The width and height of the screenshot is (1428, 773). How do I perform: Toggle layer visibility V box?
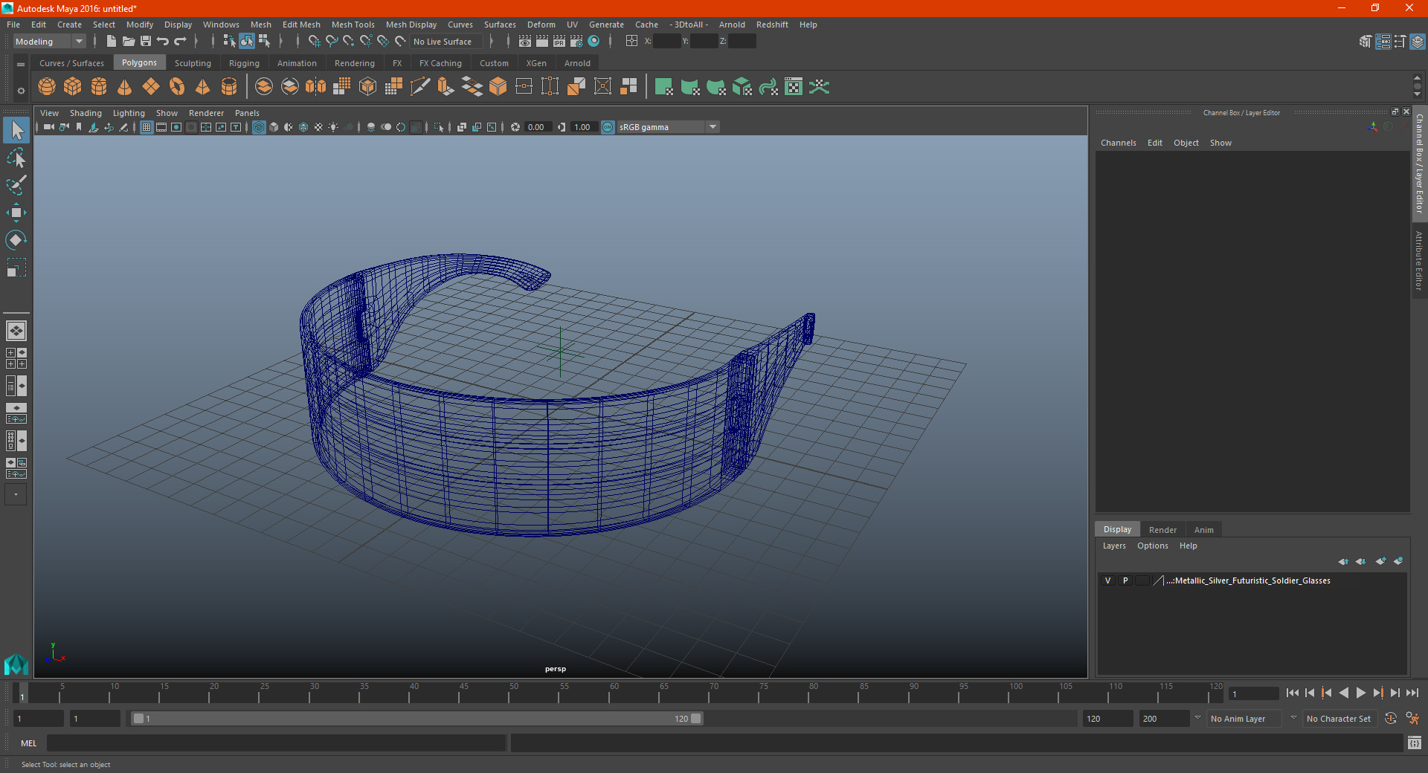coord(1107,580)
